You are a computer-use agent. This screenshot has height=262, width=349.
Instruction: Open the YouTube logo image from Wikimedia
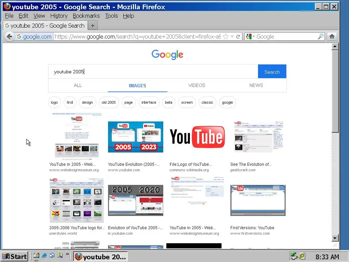(x=197, y=137)
